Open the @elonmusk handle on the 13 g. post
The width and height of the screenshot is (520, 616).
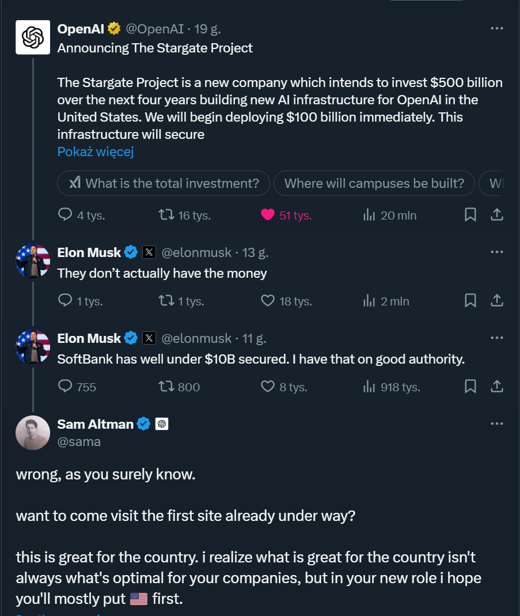point(196,252)
